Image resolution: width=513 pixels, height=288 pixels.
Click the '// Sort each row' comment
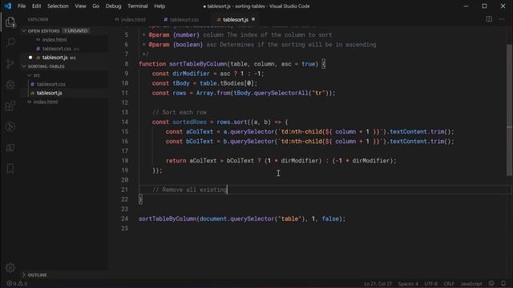pos(180,112)
